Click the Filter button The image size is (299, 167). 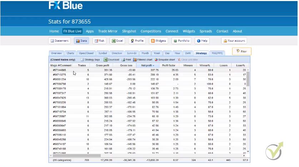242,51
